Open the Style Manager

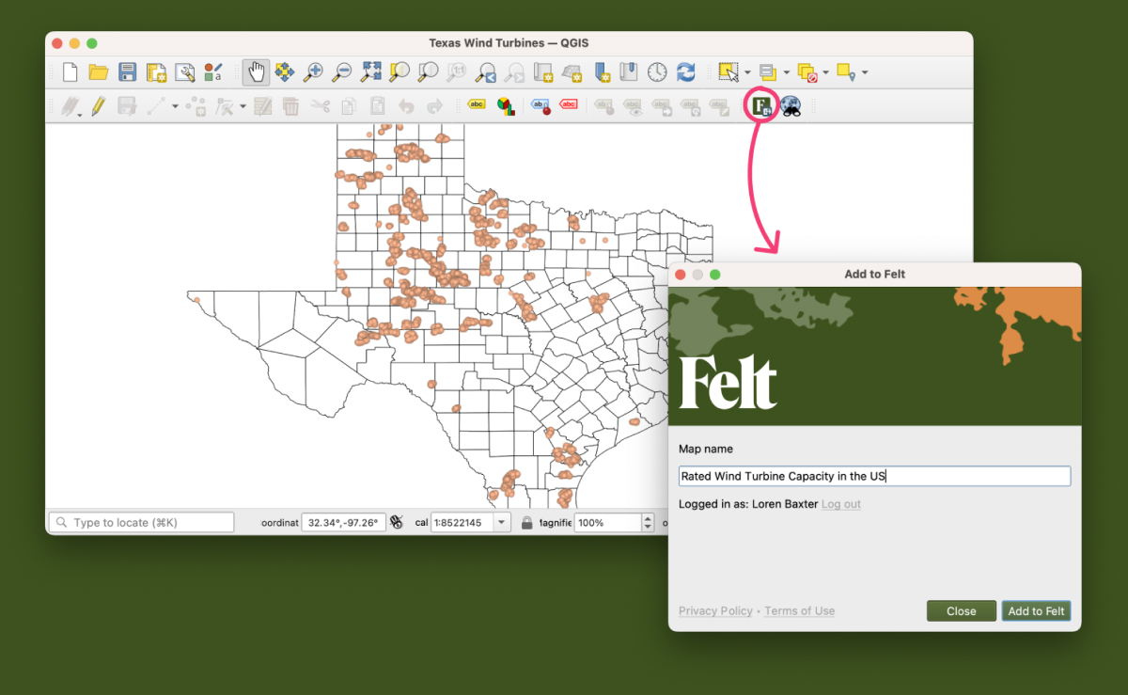[212, 71]
